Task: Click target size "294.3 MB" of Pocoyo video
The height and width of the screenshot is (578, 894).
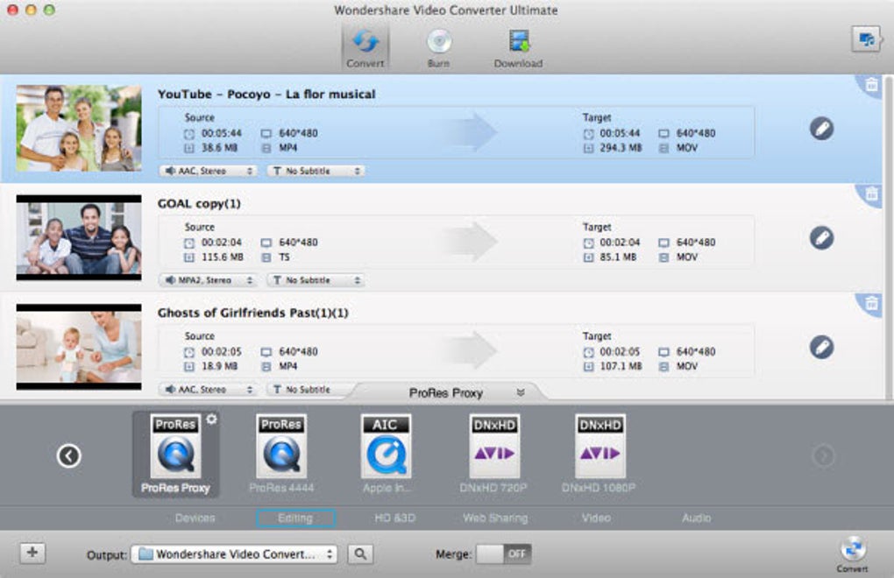Action: 621,147
